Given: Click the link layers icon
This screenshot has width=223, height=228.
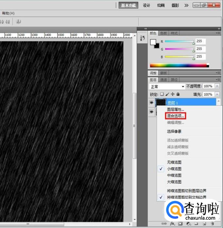Looking at the screenshot, I should coord(163,224).
